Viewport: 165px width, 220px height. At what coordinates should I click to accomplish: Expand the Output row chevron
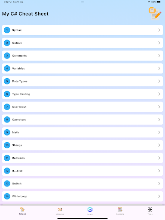point(159,43)
